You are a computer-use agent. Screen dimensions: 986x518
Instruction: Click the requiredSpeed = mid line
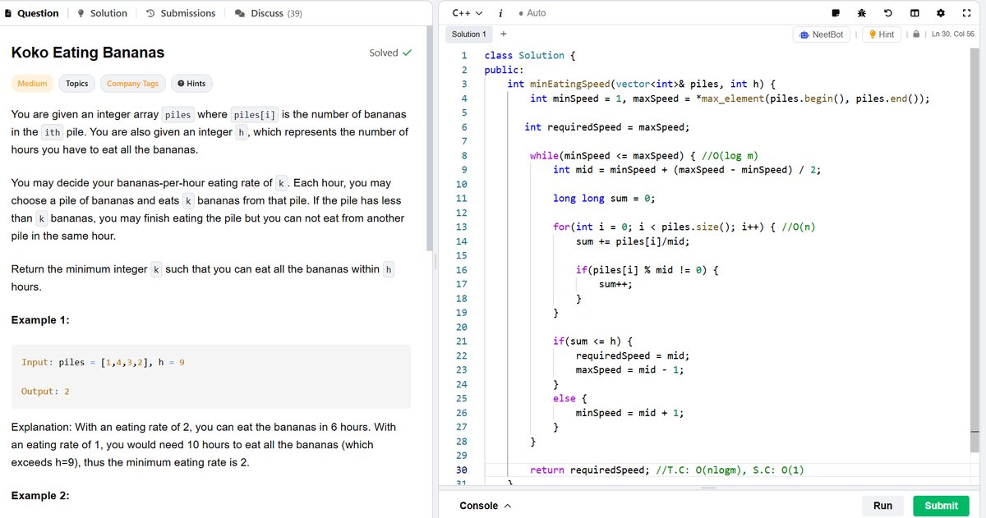click(633, 355)
